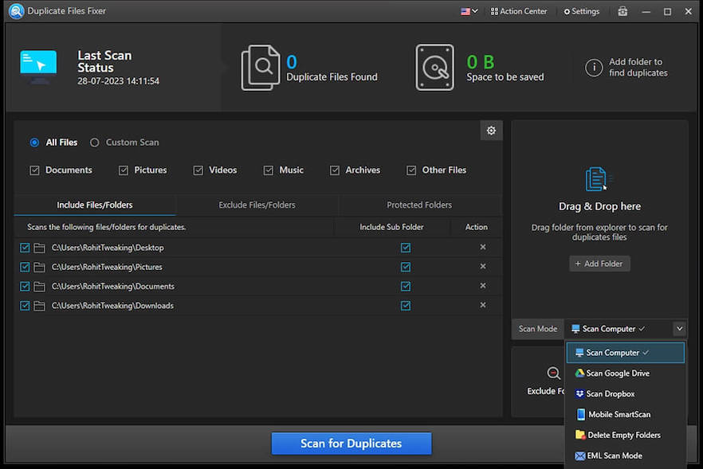Choose Mobile SmartScan option
Viewport: 703px width, 469px height.
(626, 414)
